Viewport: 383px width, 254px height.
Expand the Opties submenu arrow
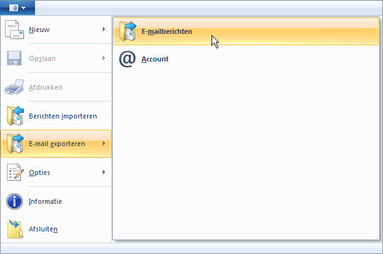(x=104, y=172)
